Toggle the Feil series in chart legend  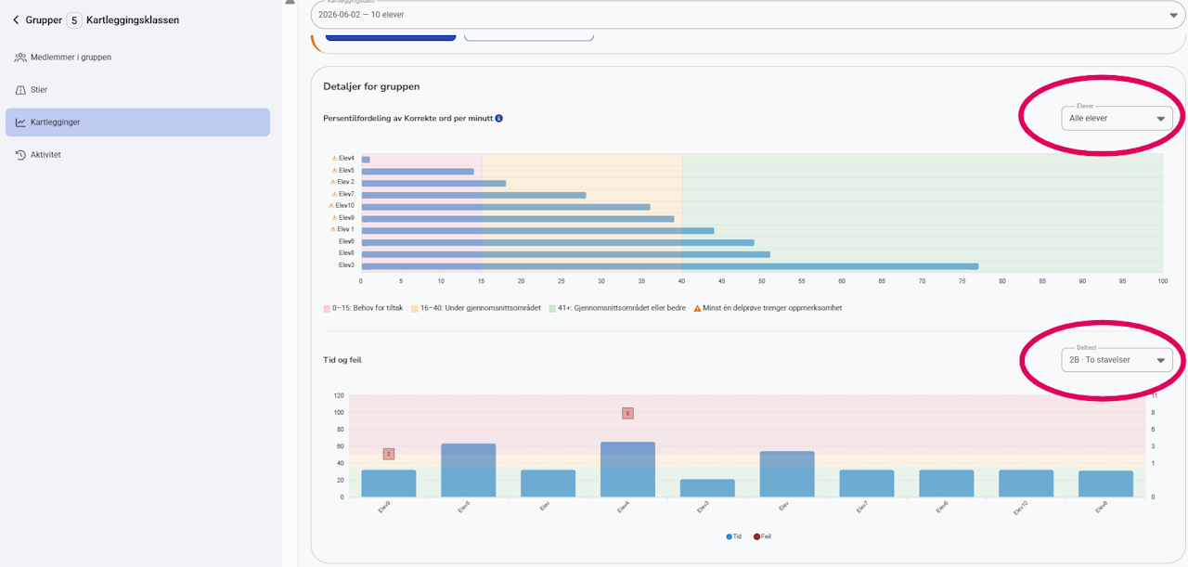point(762,536)
